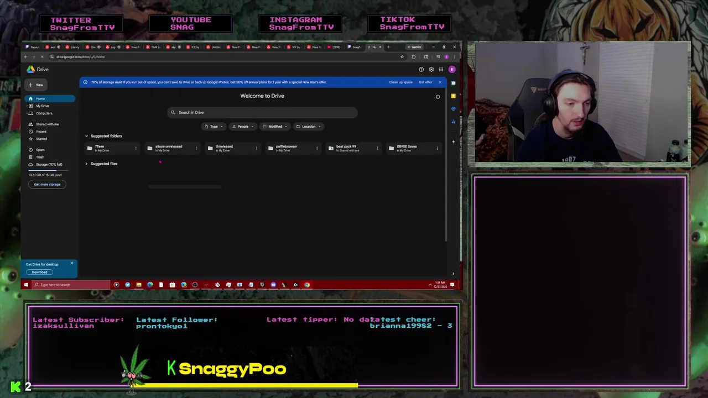708x398 pixels.
Task: Click the Search in Drive field
Action: point(262,112)
